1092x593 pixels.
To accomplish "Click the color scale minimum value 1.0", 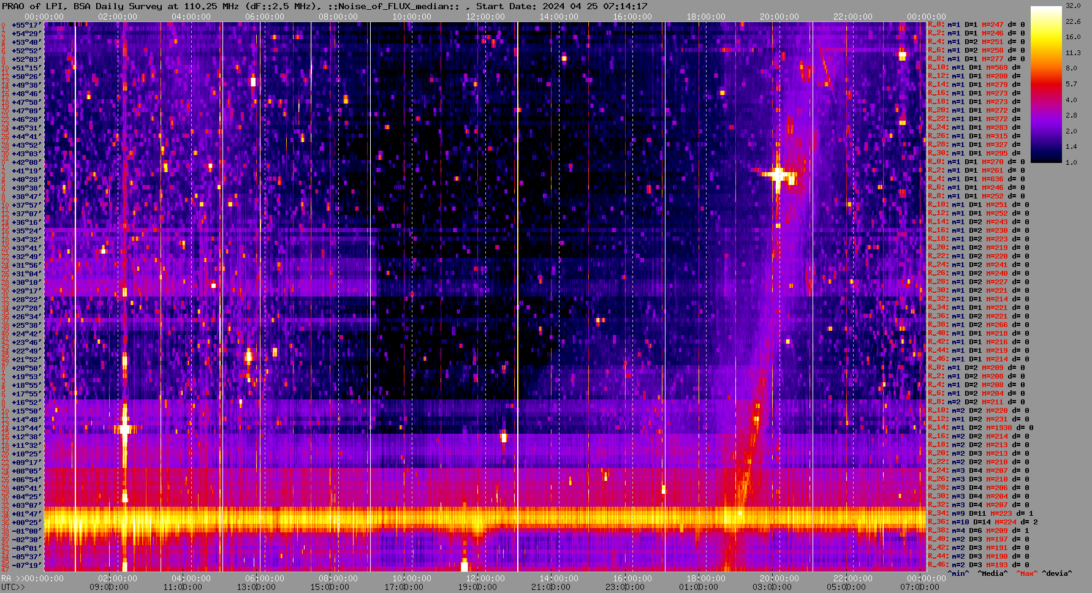I will point(1071,162).
